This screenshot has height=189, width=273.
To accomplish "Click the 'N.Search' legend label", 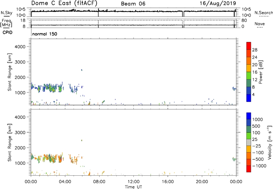I will pyautogui.click(x=263, y=13).
